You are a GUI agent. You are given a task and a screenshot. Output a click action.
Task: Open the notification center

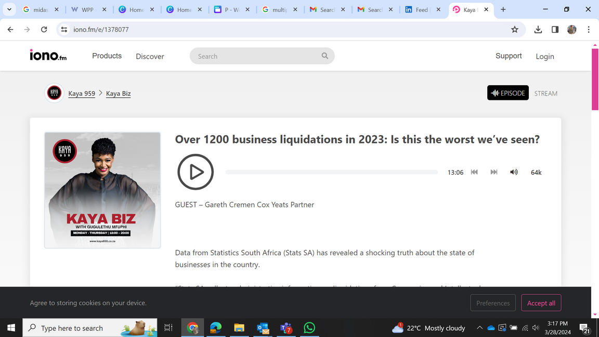[585, 328]
